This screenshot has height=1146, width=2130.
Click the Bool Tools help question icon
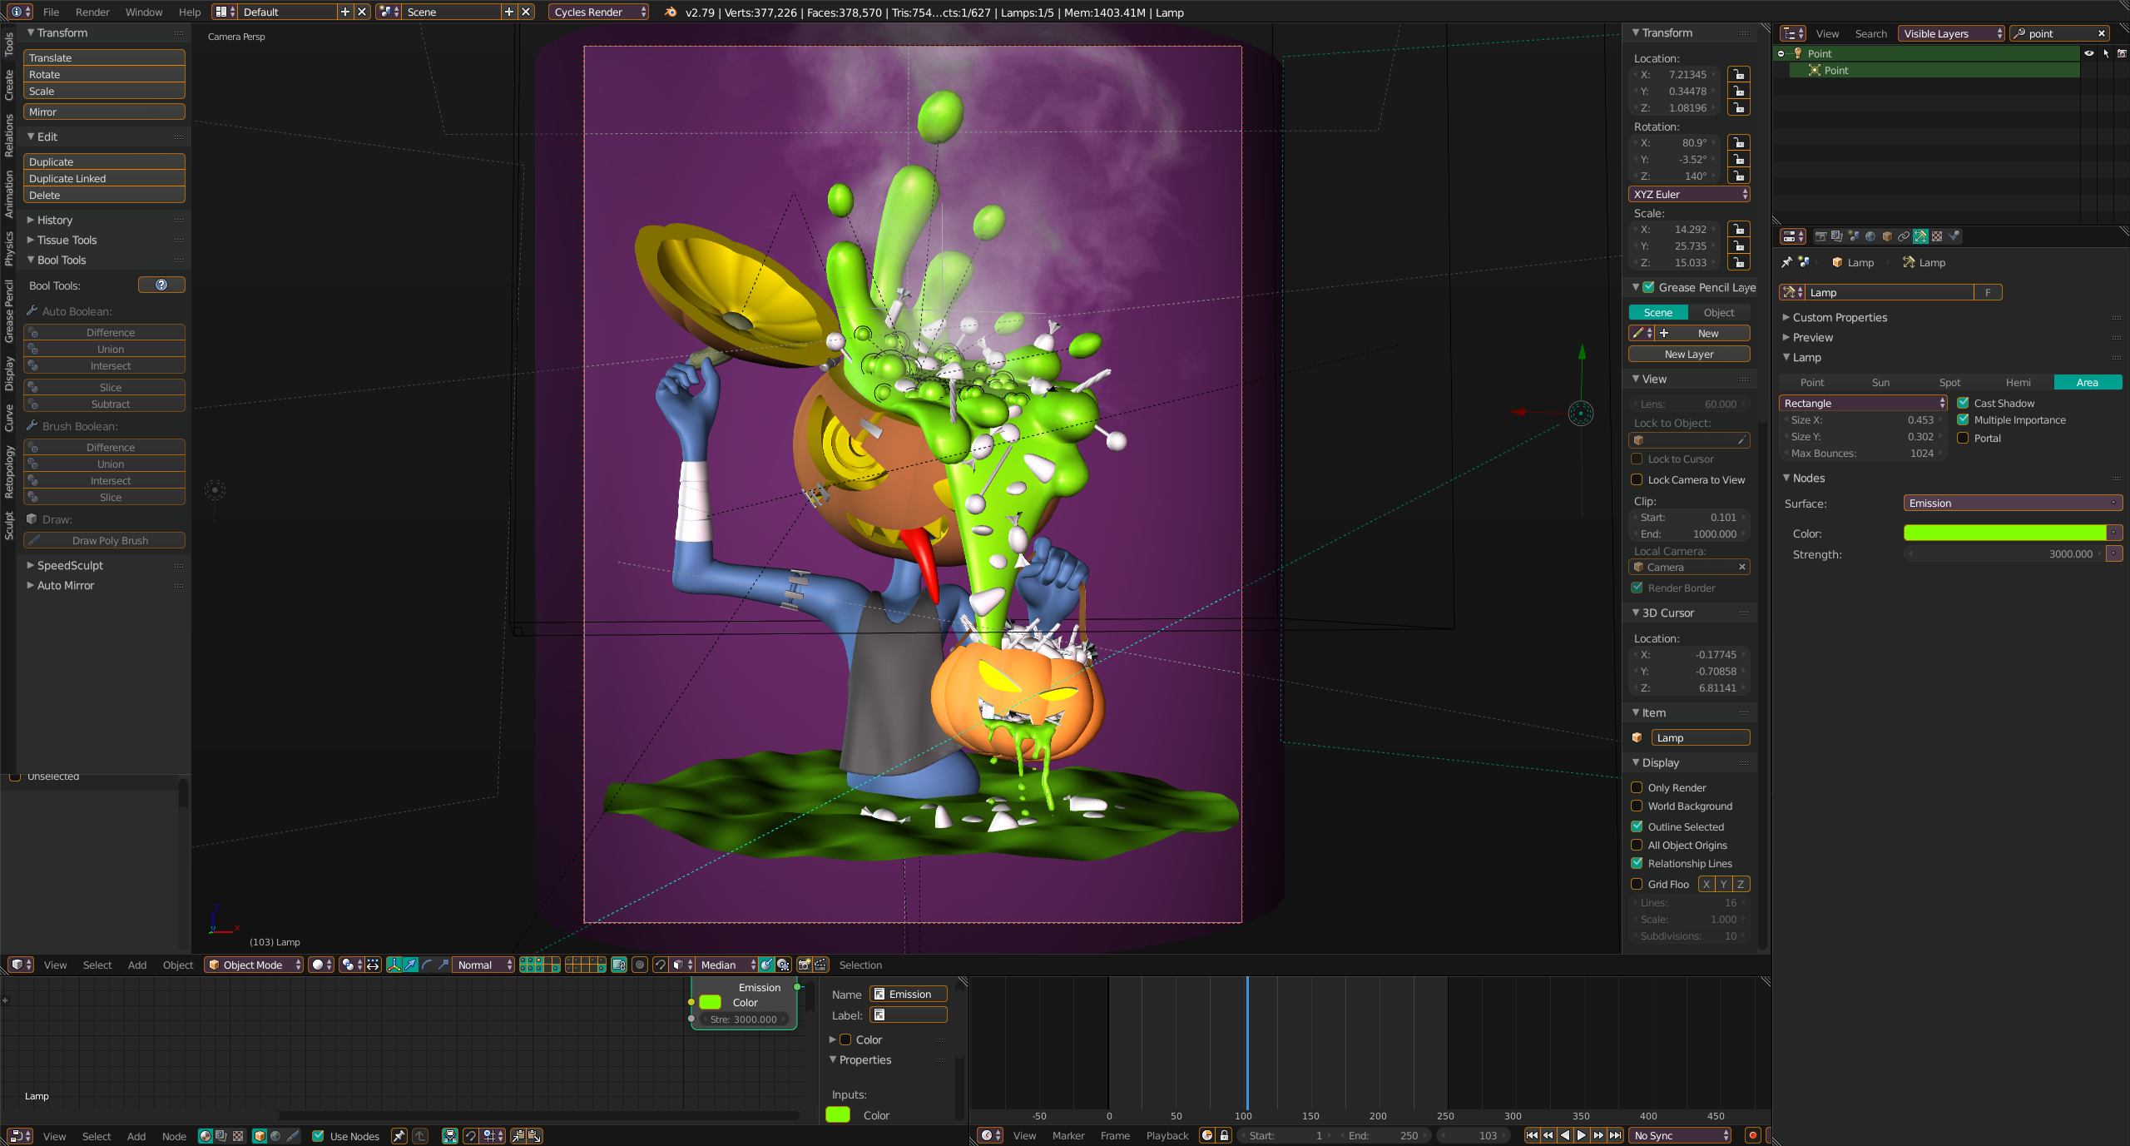161,285
